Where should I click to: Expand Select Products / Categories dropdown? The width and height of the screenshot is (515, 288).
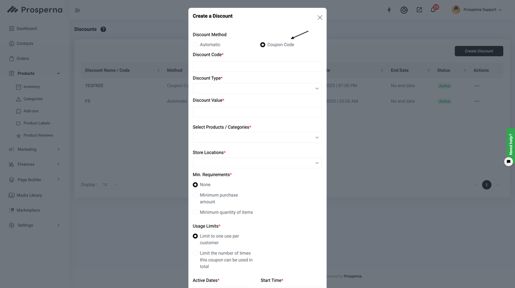coord(257,138)
